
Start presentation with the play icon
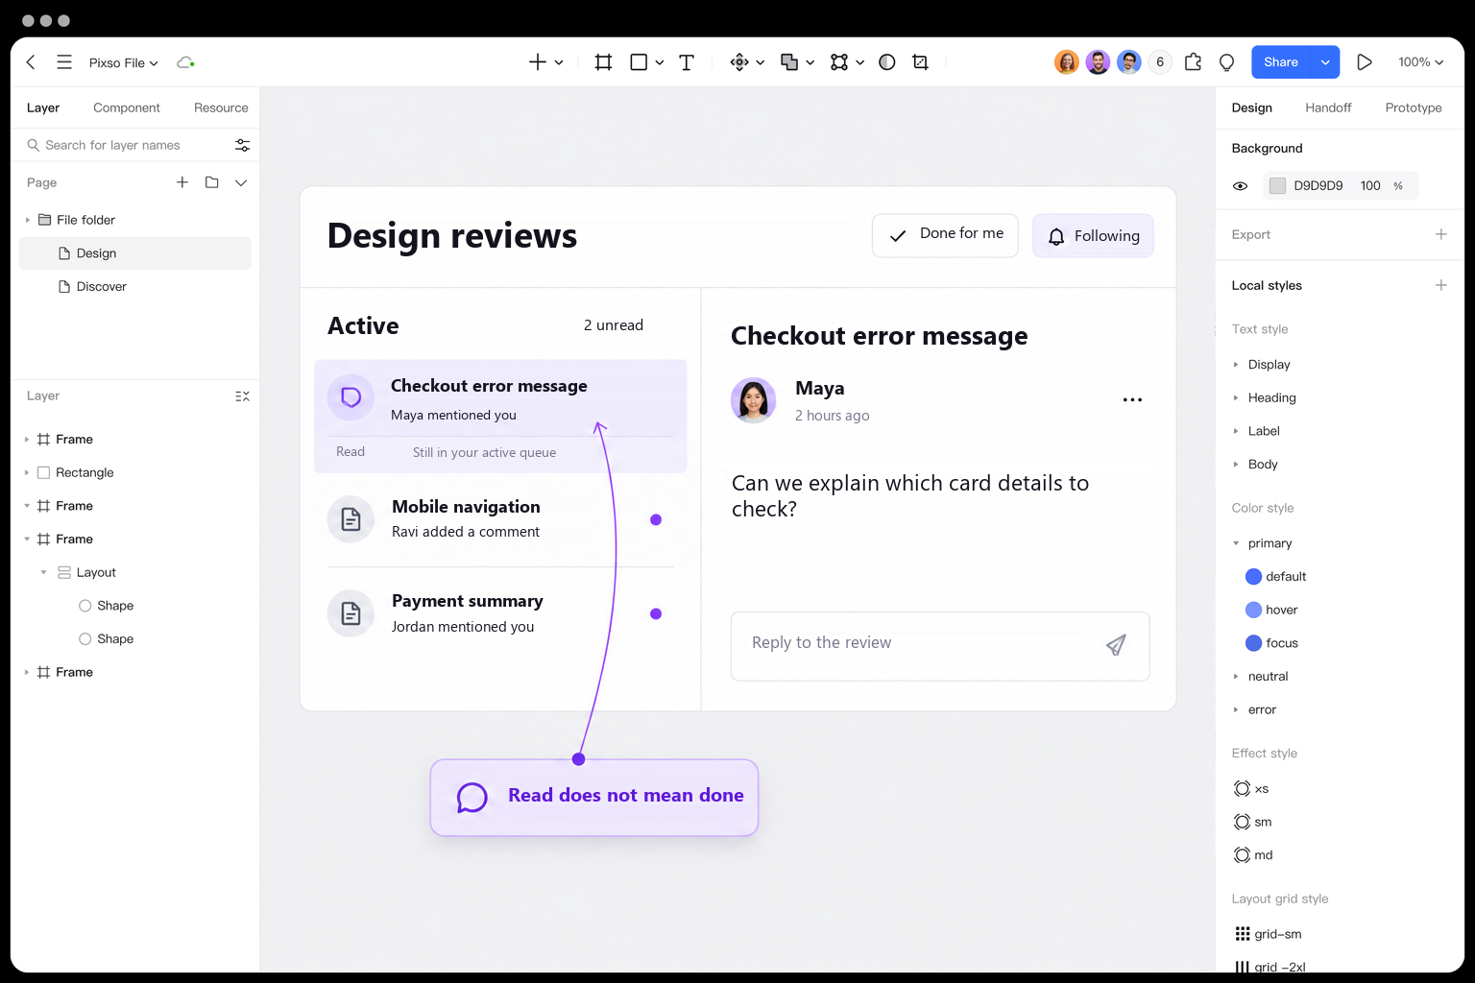coord(1364,62)
